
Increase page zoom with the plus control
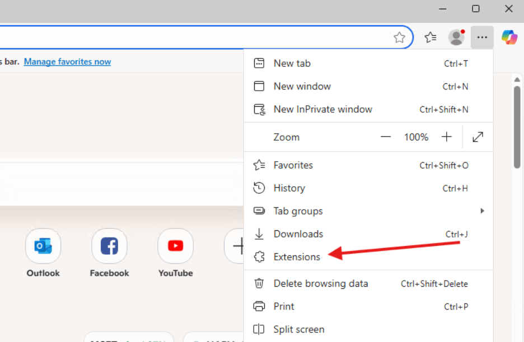pos(446,137)
